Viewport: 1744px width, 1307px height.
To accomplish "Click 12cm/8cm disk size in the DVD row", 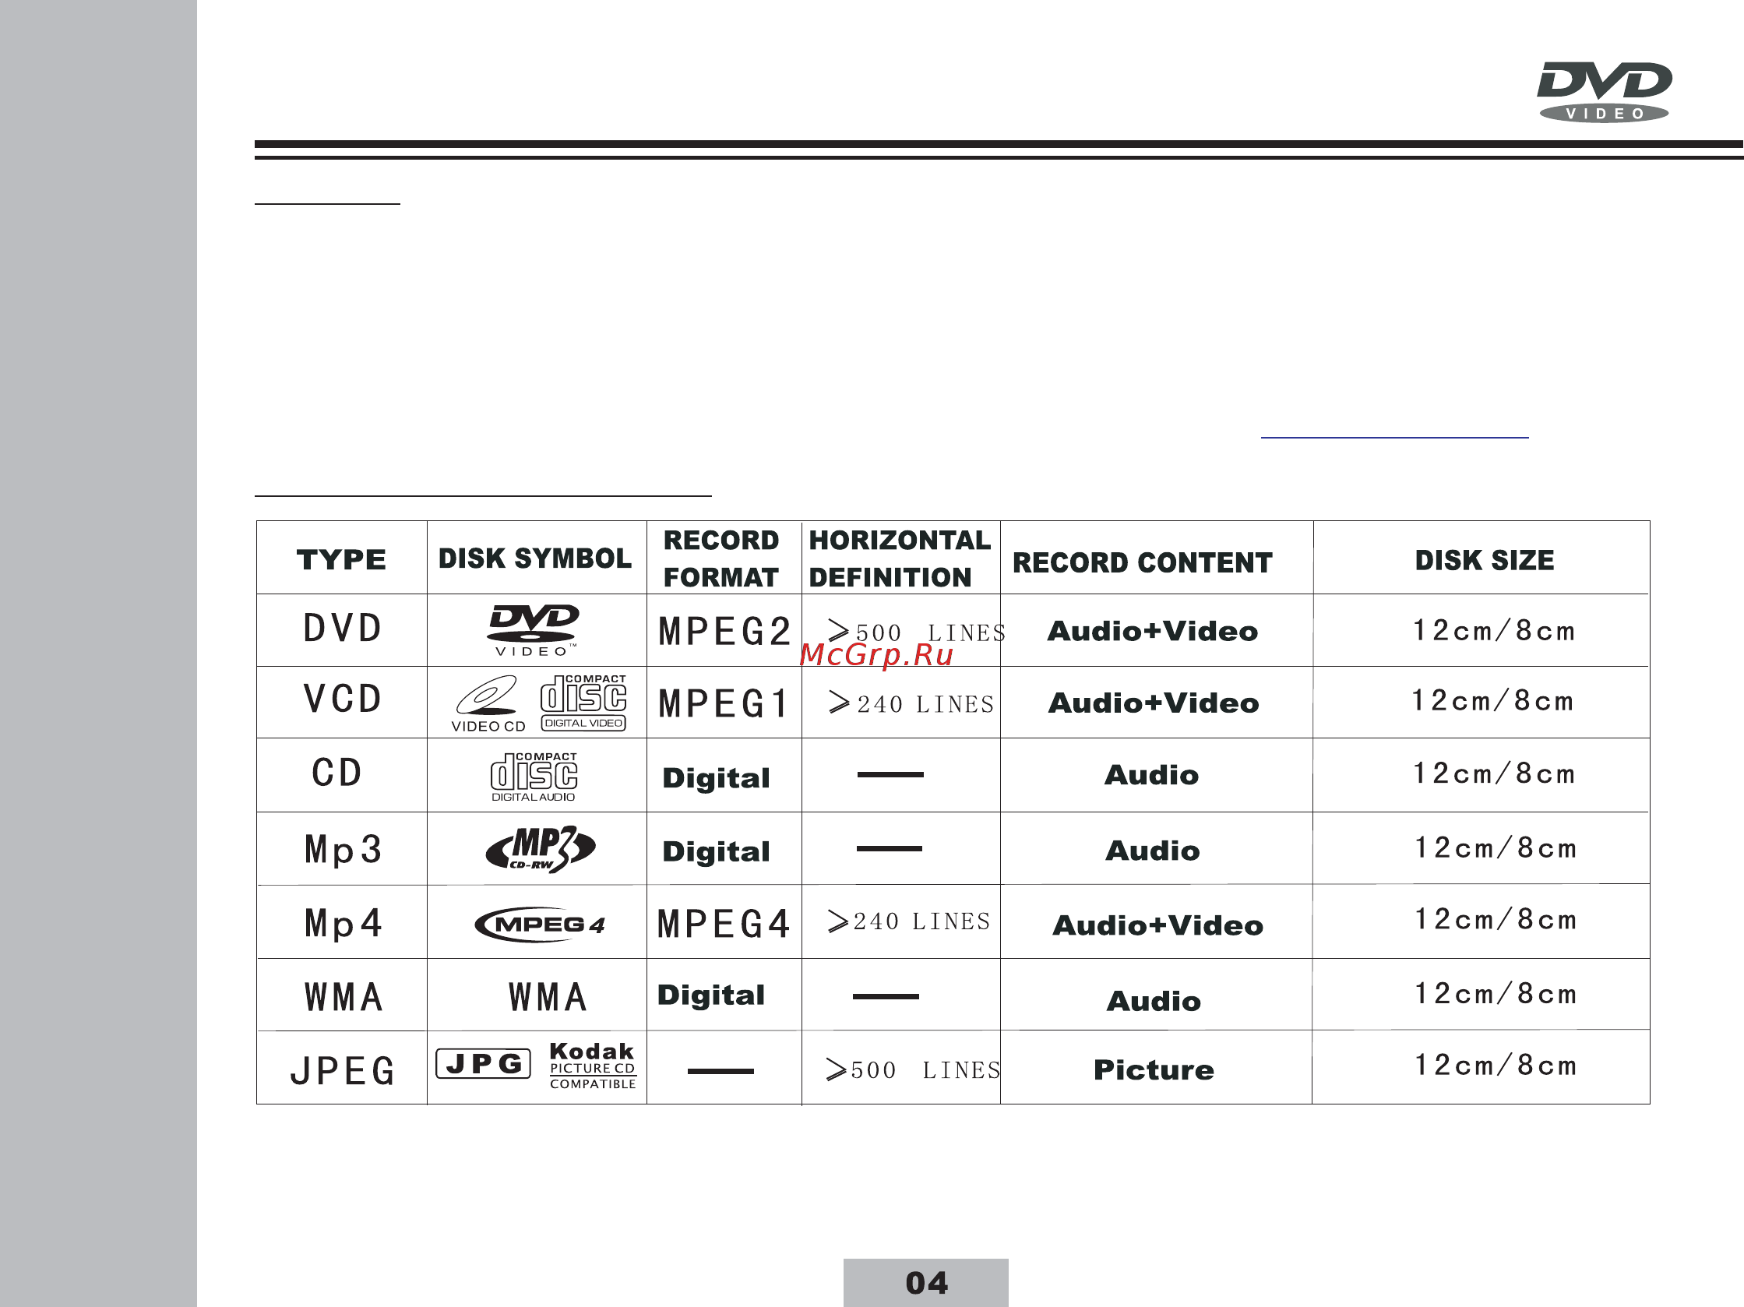I will pos(1494,631).
